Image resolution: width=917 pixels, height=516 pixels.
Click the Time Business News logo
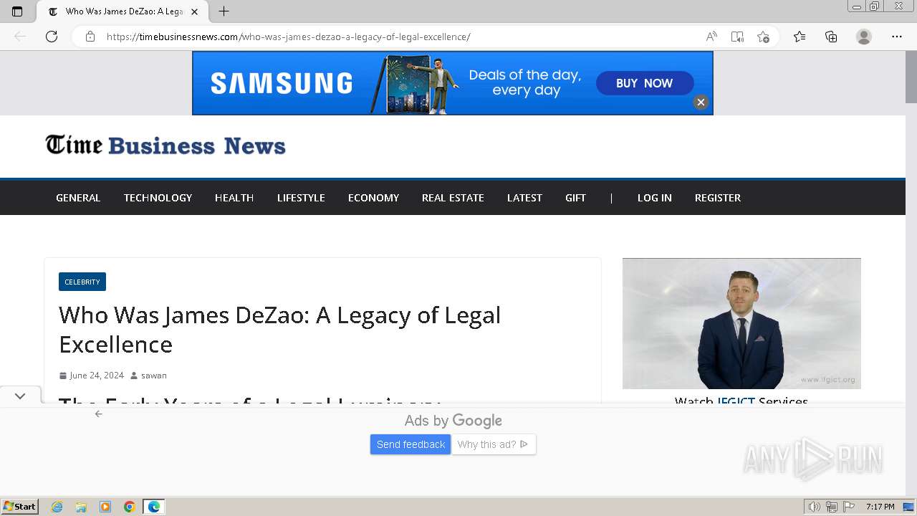click(165, 145)
